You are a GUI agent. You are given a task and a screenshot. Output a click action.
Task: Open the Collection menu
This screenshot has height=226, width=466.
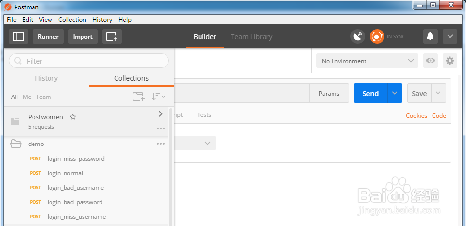click(72, 19)
